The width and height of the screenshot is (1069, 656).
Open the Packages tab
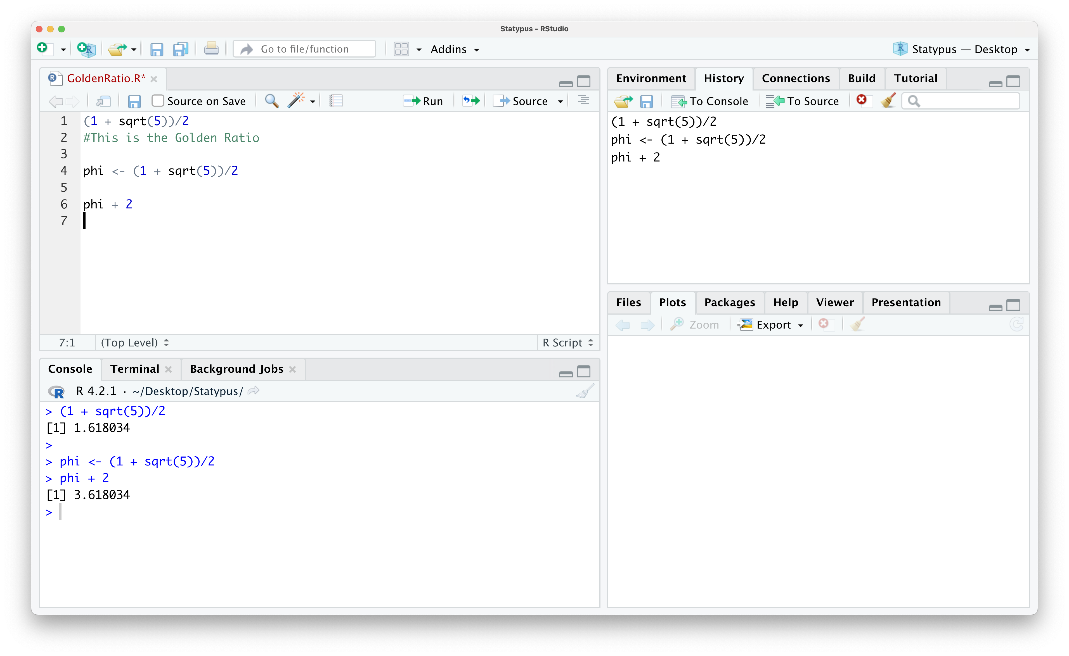pyautogui.click(x=729, y=302)
